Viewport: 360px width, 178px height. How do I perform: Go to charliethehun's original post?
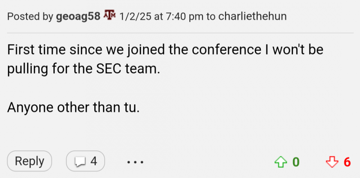pos(252,17)
